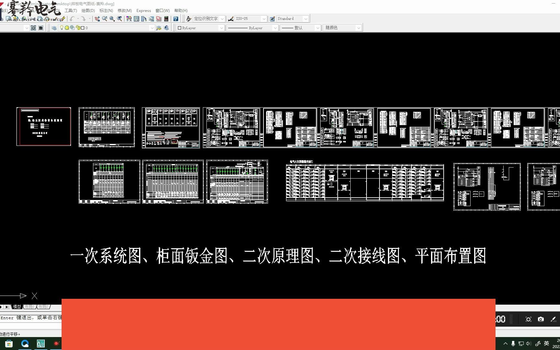Open the Markup Set Manager icon
Viewport: 560px width, 350px height.
coord(159,19)
